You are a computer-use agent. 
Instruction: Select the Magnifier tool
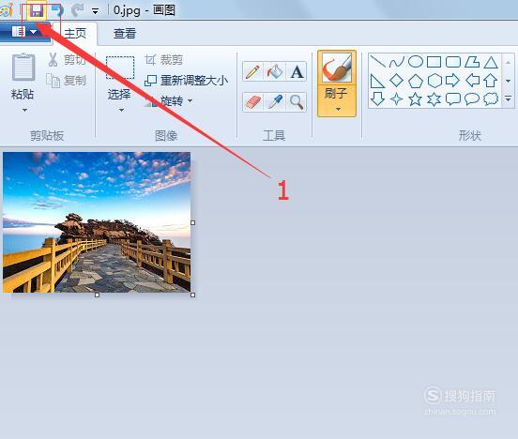(x=297, y=102)
